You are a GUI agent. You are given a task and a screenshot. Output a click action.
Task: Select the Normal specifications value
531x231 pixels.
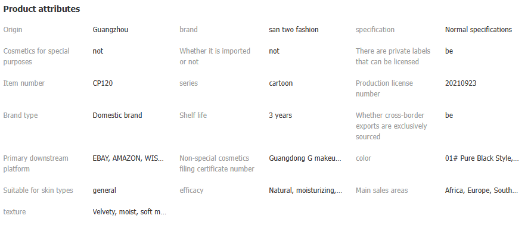[478, 30]
